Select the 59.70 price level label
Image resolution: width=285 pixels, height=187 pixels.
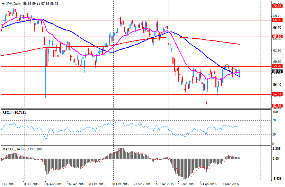point(277,66)
